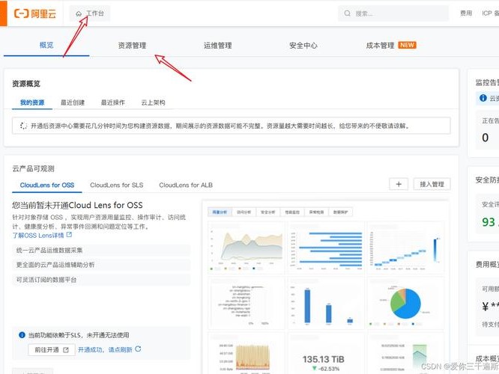Viewport: 499px width, 374px height.
Task: Click the notice text beginning 开通后资源中心
Action: pos(220,126)
